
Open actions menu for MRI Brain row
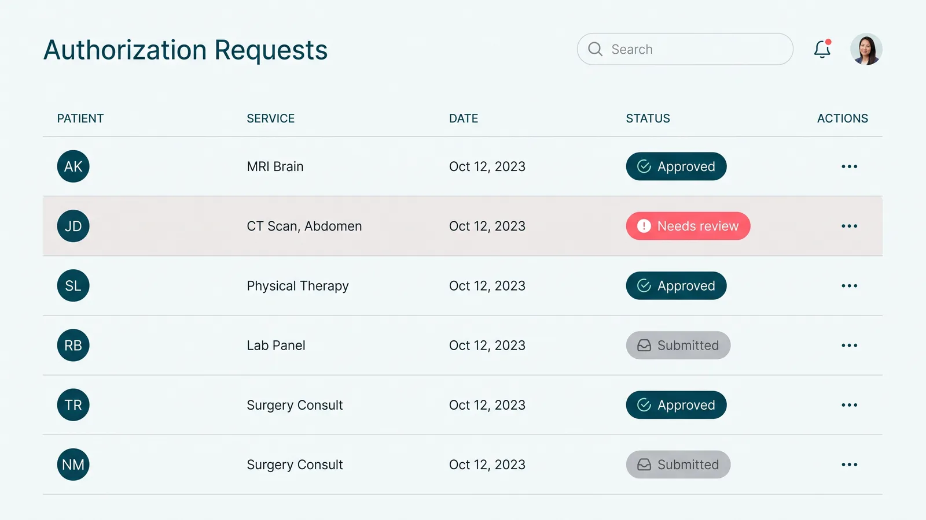point(849,166)
